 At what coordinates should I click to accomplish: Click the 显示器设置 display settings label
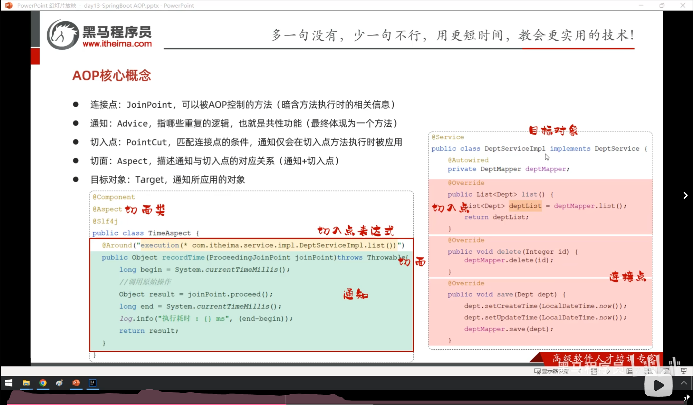pos(555,371)
